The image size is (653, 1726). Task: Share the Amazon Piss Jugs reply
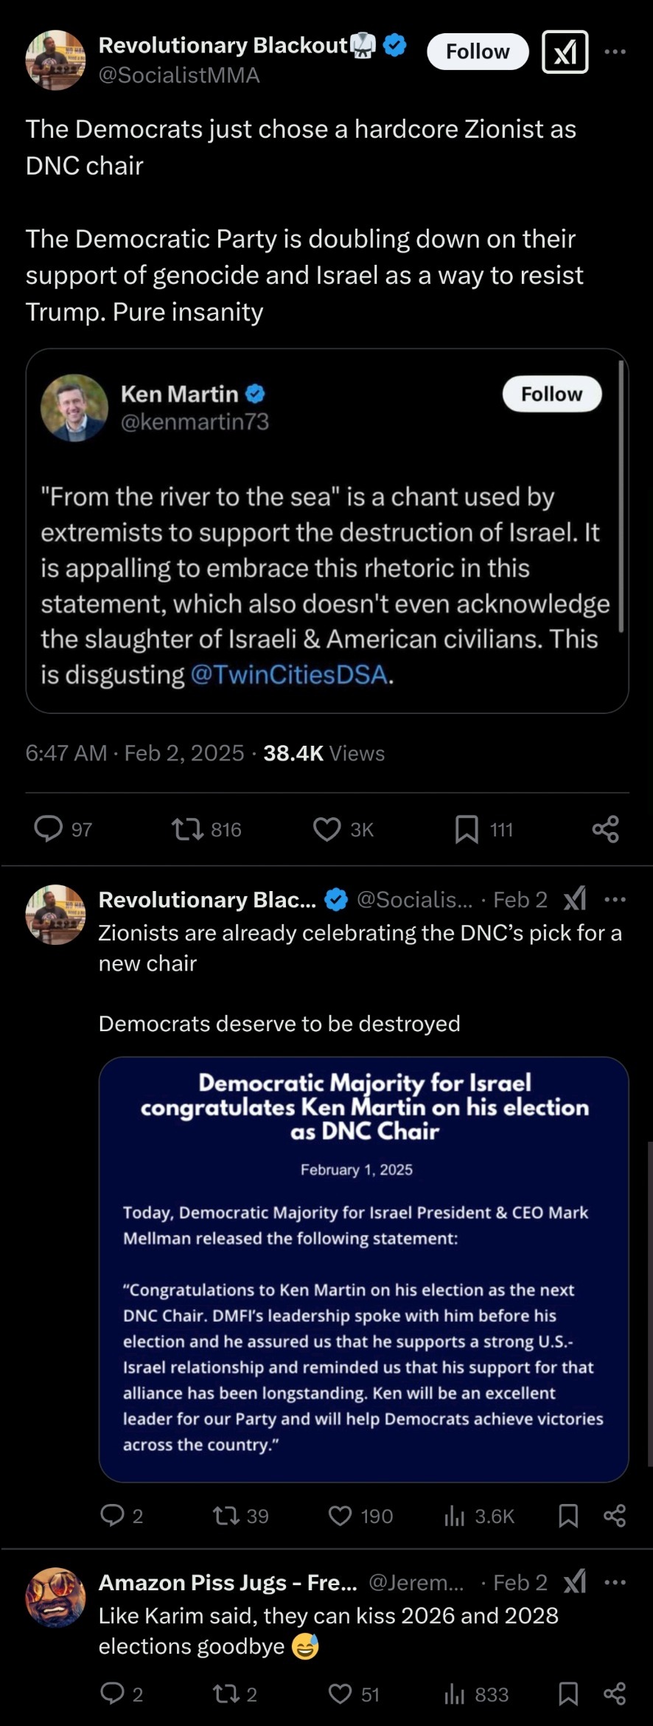[x=614, y=1694]
